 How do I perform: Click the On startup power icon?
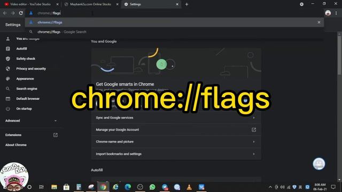coord(8,109)
